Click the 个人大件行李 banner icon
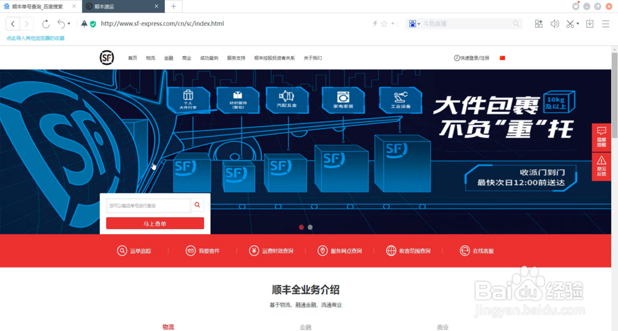The width and height of the screenshot is (618, 331). [x=188, y=99]
